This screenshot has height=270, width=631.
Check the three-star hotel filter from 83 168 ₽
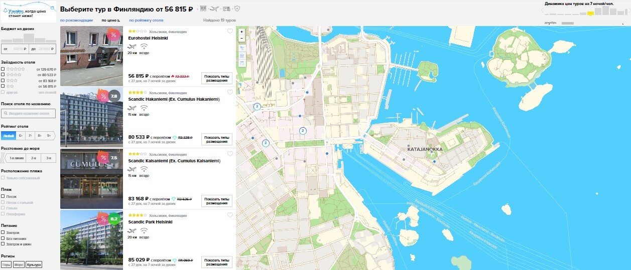tap(3, 81)
